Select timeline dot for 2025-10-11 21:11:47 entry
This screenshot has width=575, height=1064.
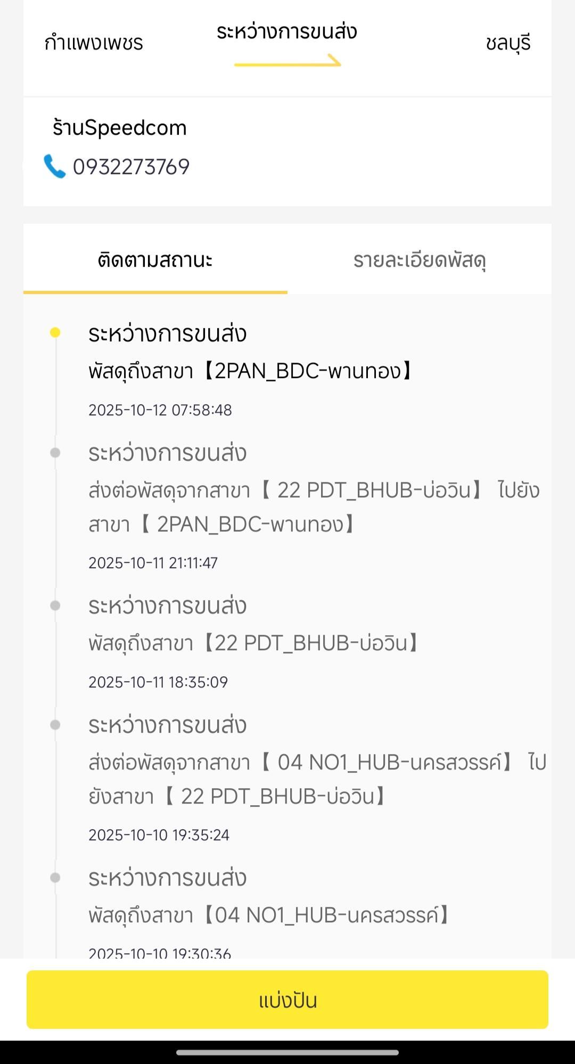(55, 453)
